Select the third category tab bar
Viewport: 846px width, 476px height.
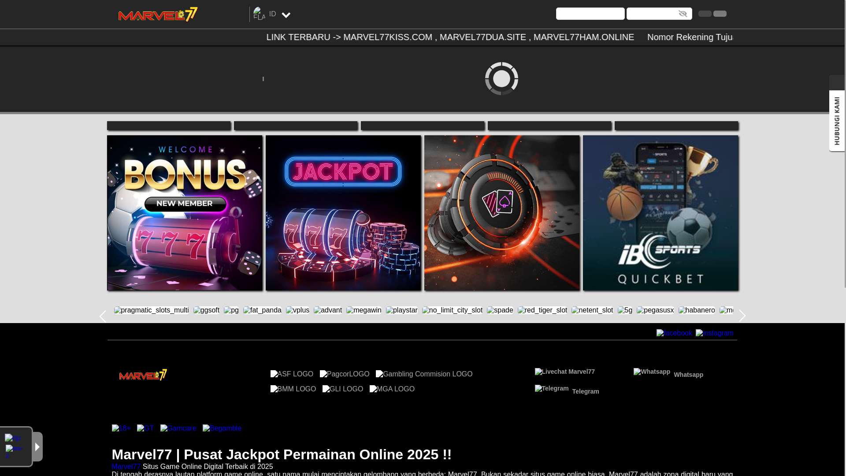pos(423,126)
